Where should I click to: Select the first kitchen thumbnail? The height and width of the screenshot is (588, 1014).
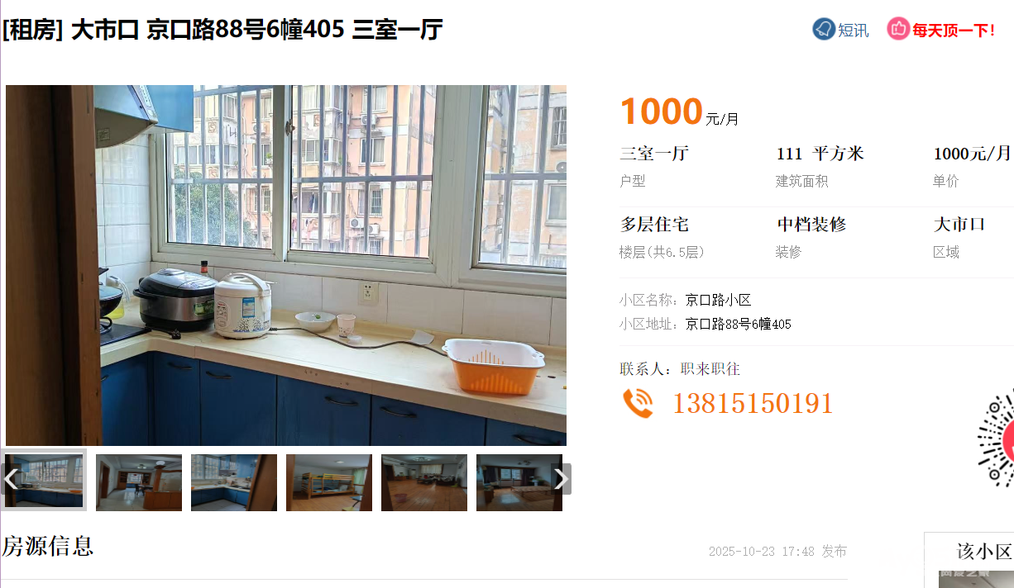tap(44, 480)
